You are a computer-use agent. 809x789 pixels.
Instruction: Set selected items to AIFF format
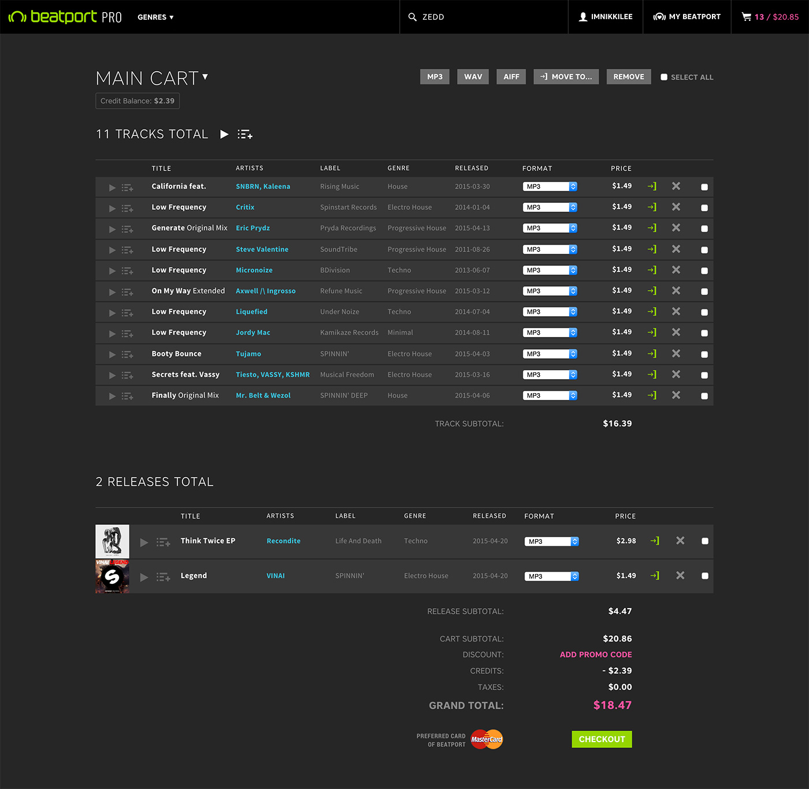(x=511, y=77)
